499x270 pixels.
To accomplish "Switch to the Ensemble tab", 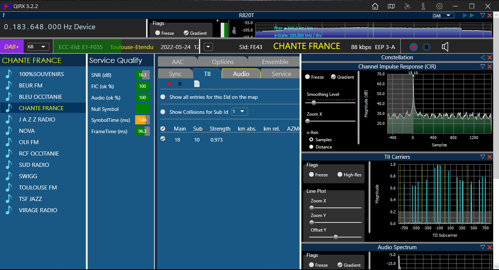I will coord(275,62).
